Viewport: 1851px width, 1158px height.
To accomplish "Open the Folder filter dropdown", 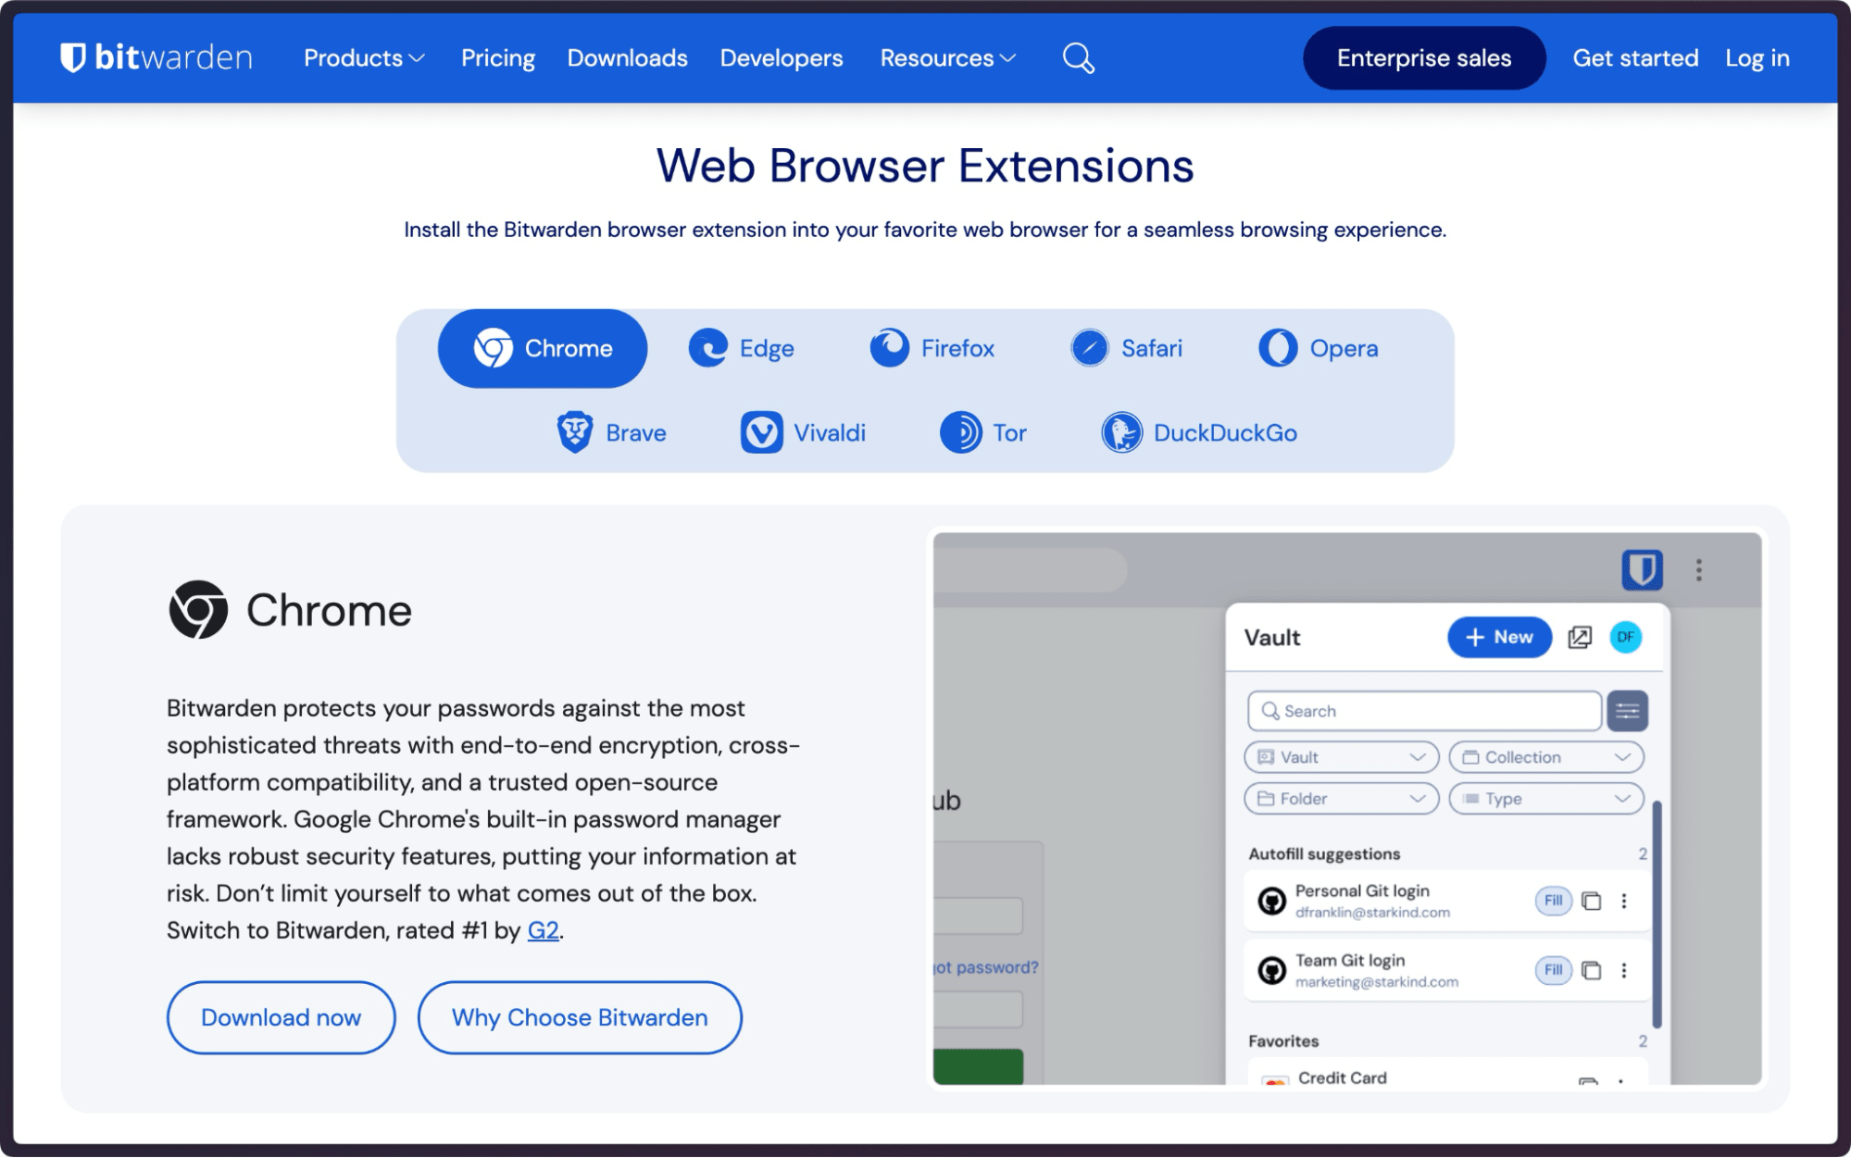I will (1341, 799).
